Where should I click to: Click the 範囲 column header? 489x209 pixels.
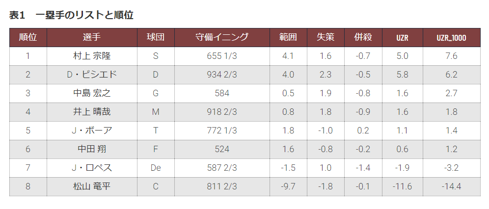click(x=288, y=37)
